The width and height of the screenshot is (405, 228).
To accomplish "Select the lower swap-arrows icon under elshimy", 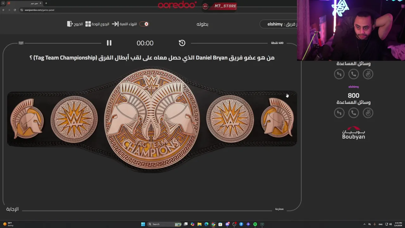I will pyautogui.click(x=339, y=113).
